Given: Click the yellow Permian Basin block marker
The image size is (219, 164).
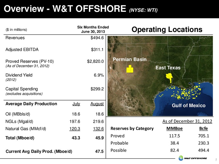Looking at the screenshot, I should (130, 69).
